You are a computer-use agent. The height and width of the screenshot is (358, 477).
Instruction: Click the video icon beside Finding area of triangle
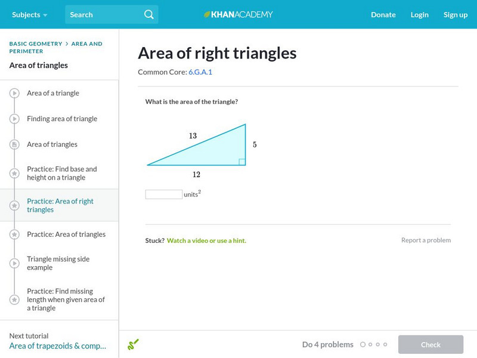coord(14,119)
